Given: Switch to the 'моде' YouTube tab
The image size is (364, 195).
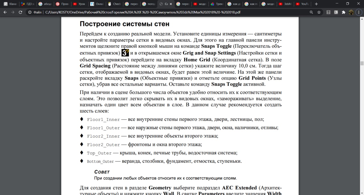Looking at the screenshot, I should (200, 4).
